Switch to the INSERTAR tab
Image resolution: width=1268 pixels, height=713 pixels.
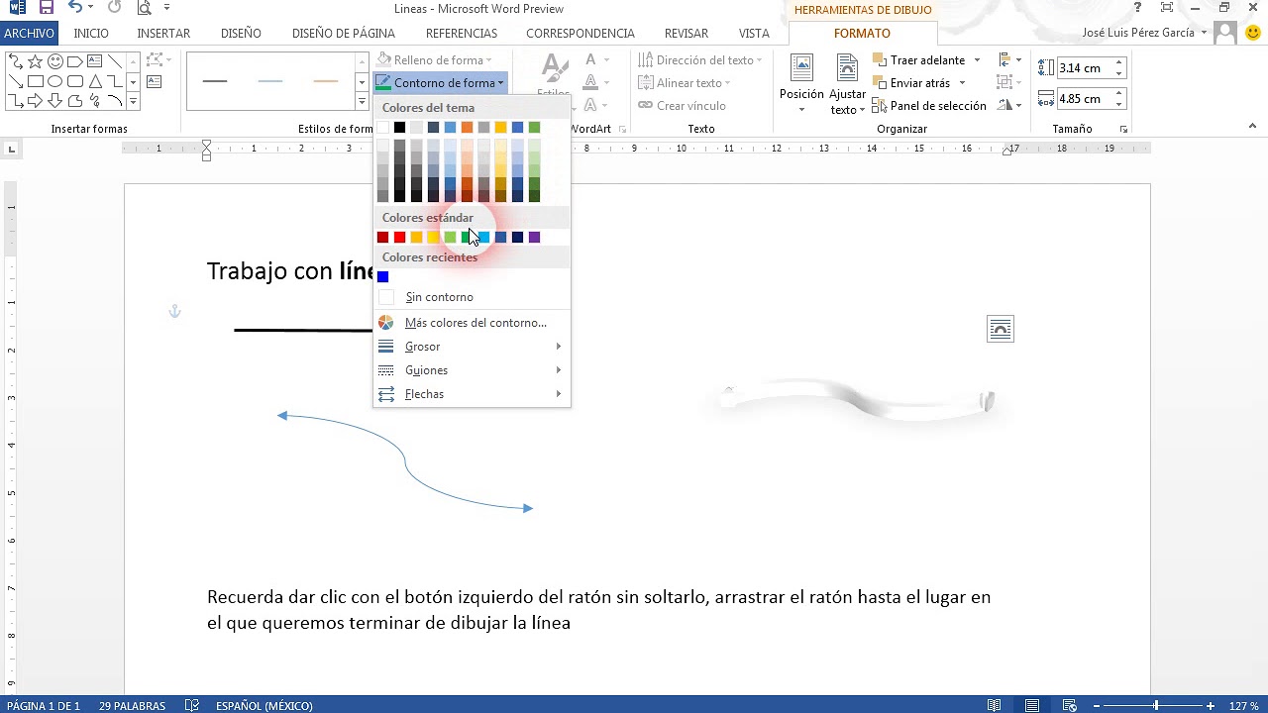[163, 33]
